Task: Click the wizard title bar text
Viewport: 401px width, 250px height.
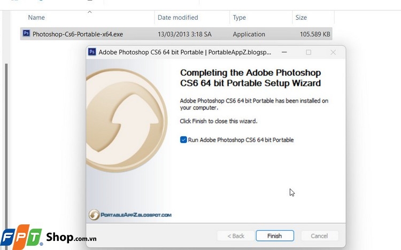Action: (x=184, y=52)
